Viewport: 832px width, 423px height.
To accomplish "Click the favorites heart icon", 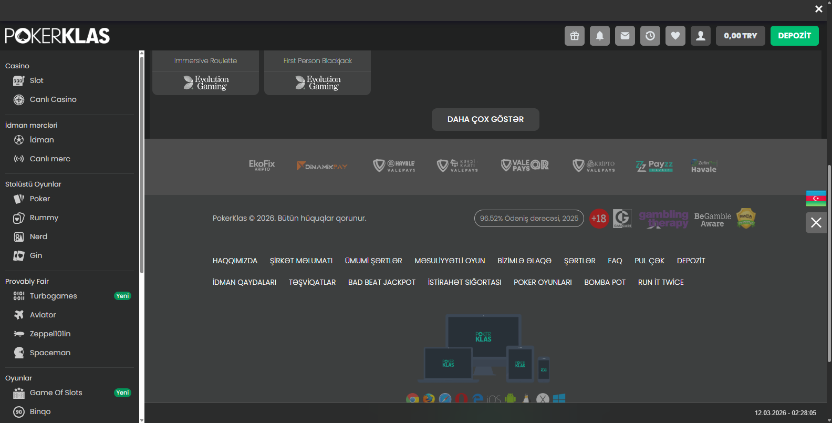I will click(675, 36).
